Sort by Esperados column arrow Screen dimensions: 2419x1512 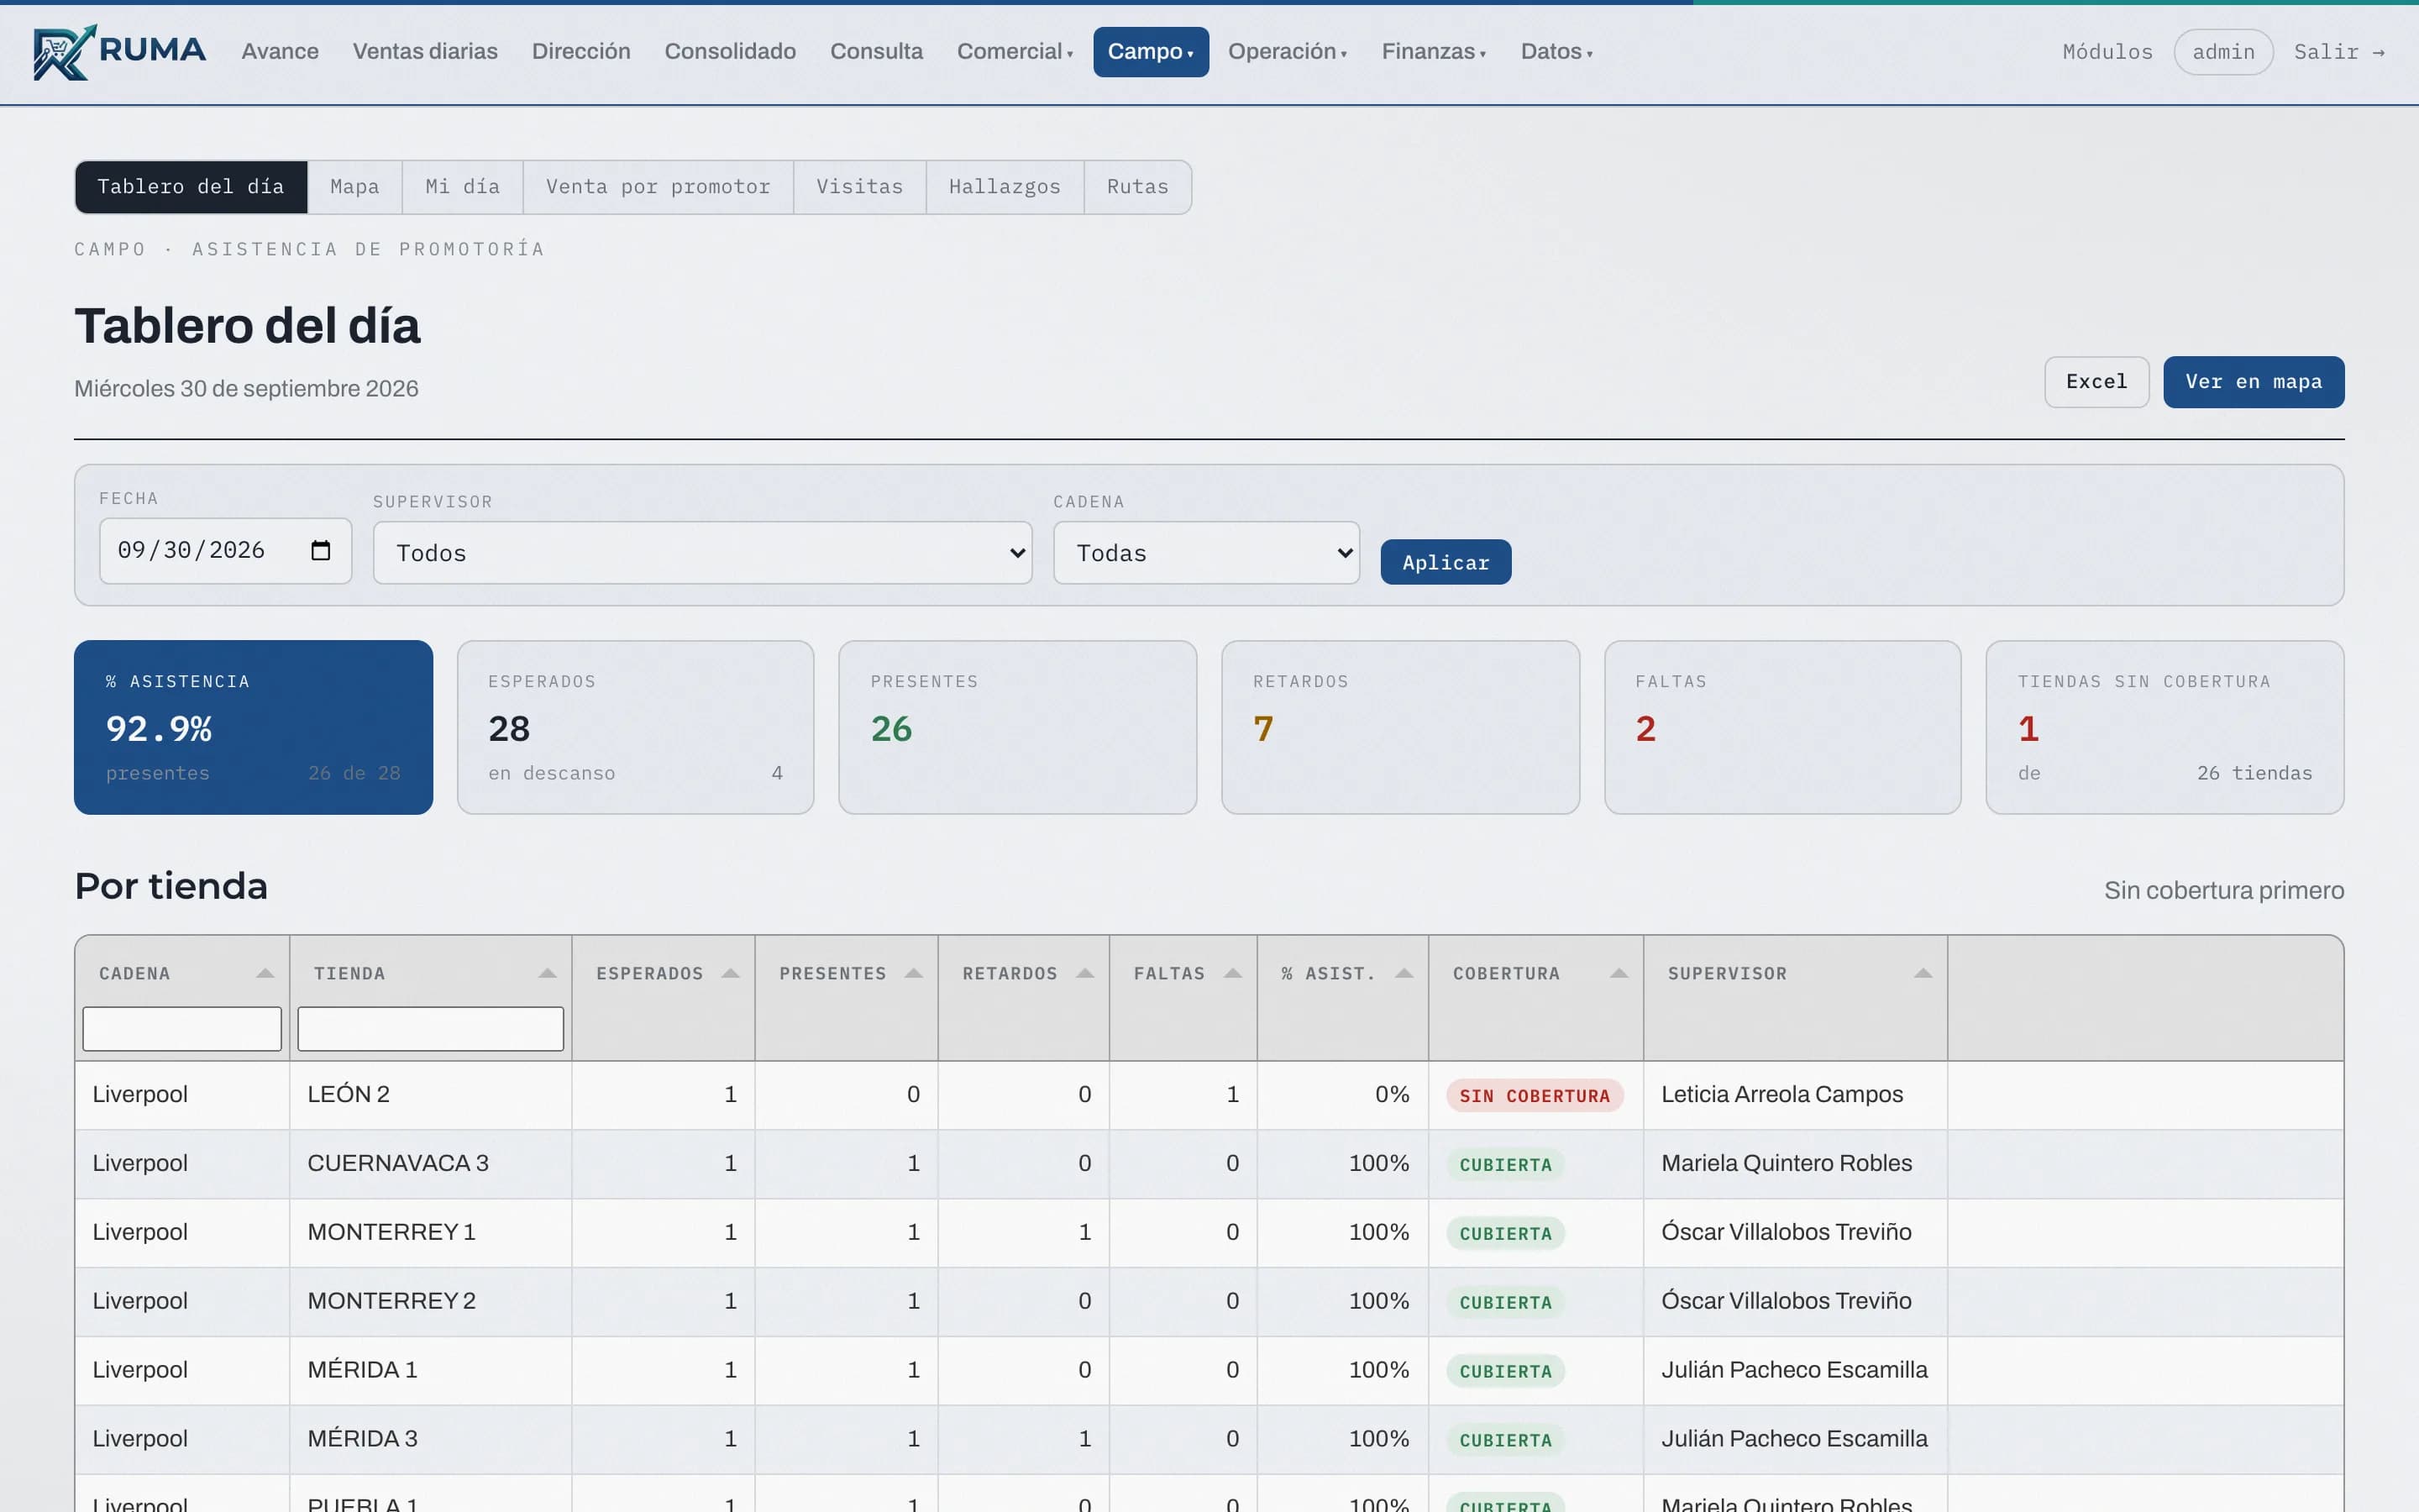(731, 973)
